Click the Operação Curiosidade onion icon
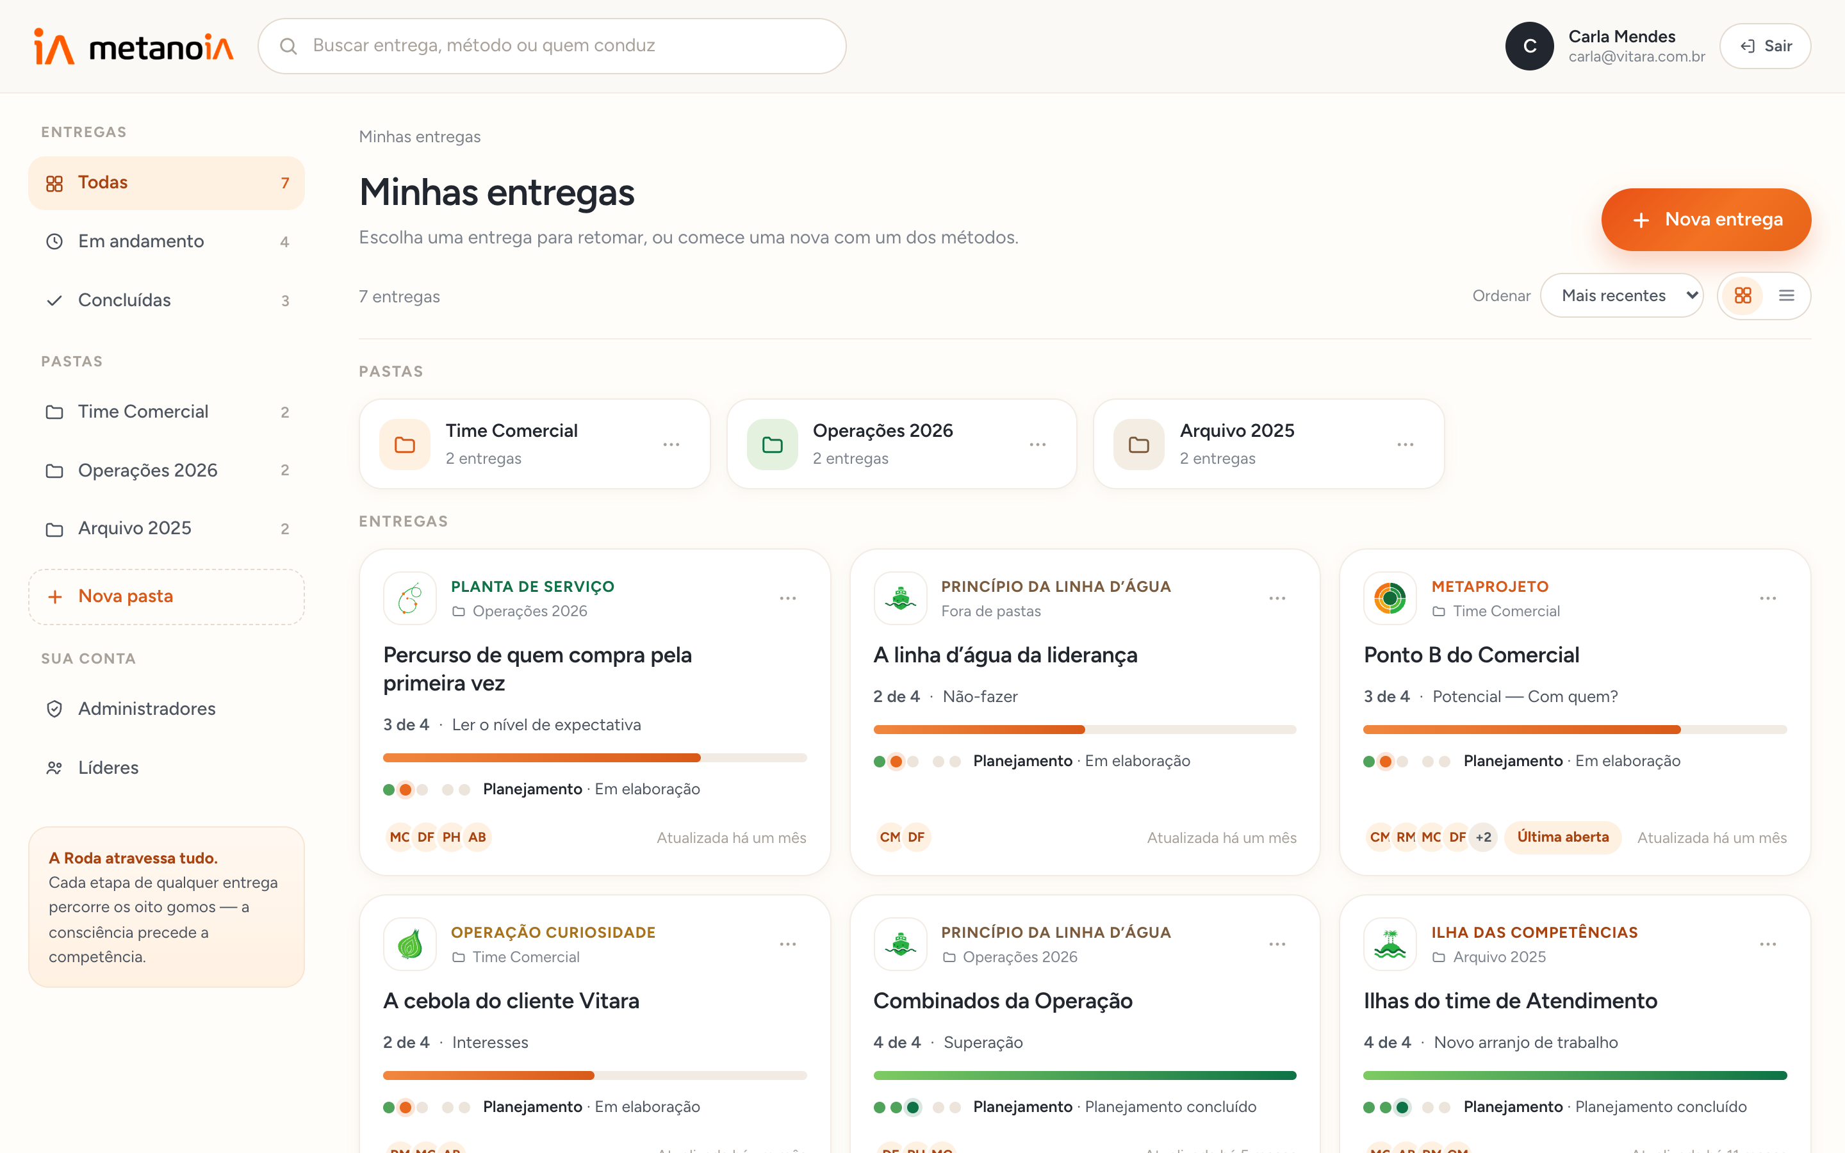 [410, 944]
